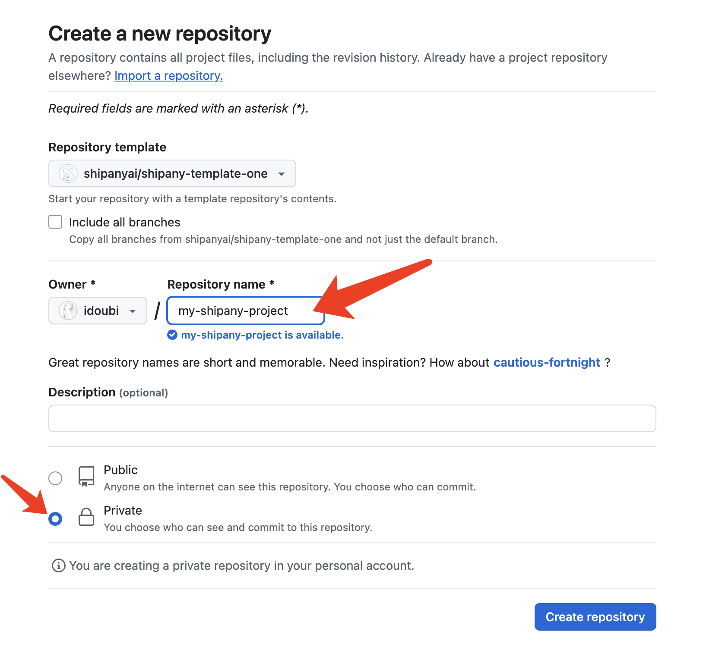Click the blue availability checkmark icon
This screenshot has height=647, width=703.
click(x=172, y=335)
